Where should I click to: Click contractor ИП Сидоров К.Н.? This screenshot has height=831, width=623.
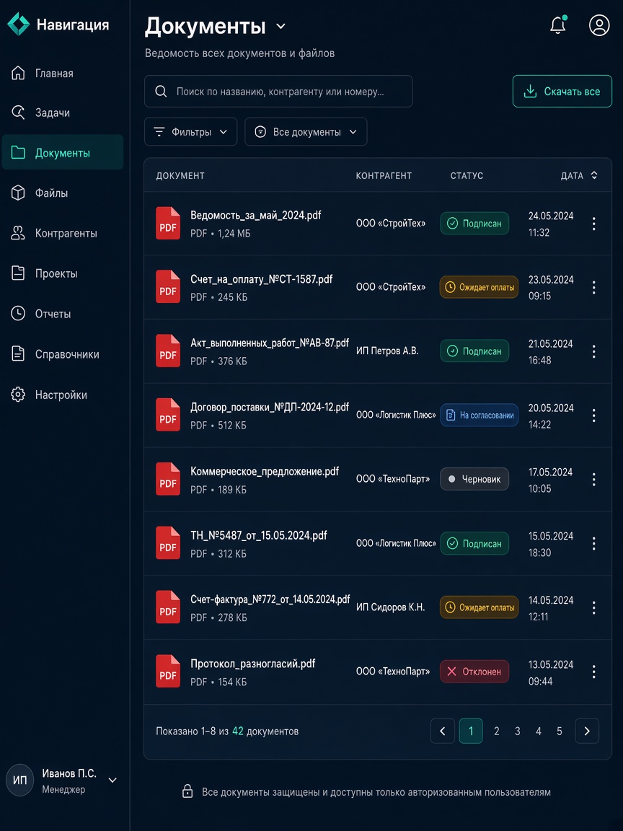coord(390,607)
